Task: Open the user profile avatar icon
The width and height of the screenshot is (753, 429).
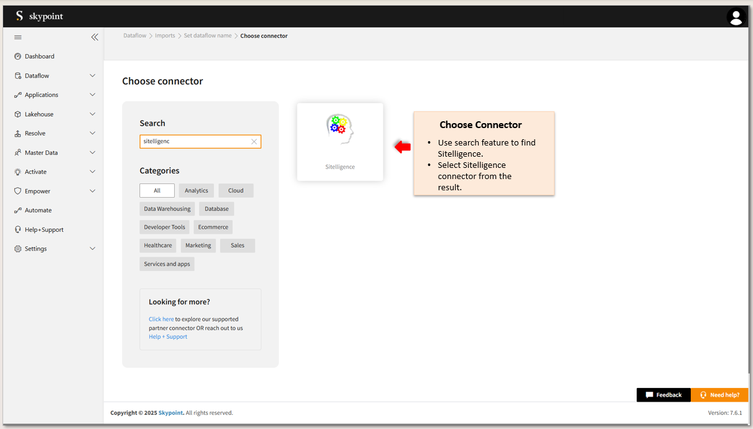Action: coord(736,17)
